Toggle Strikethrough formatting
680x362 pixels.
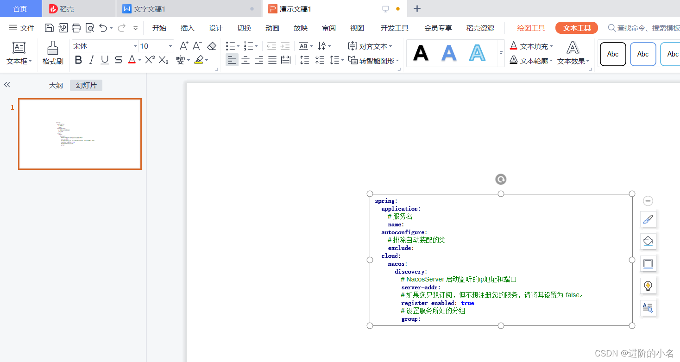[x=118, y=60]
